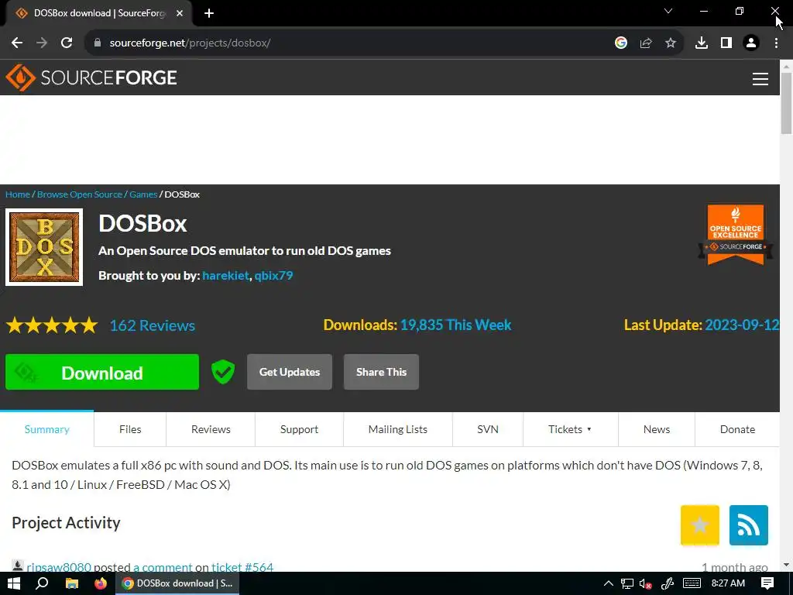
Task: Click the 8:27 AM taskbar clock
Action: (x=728, y=583)
